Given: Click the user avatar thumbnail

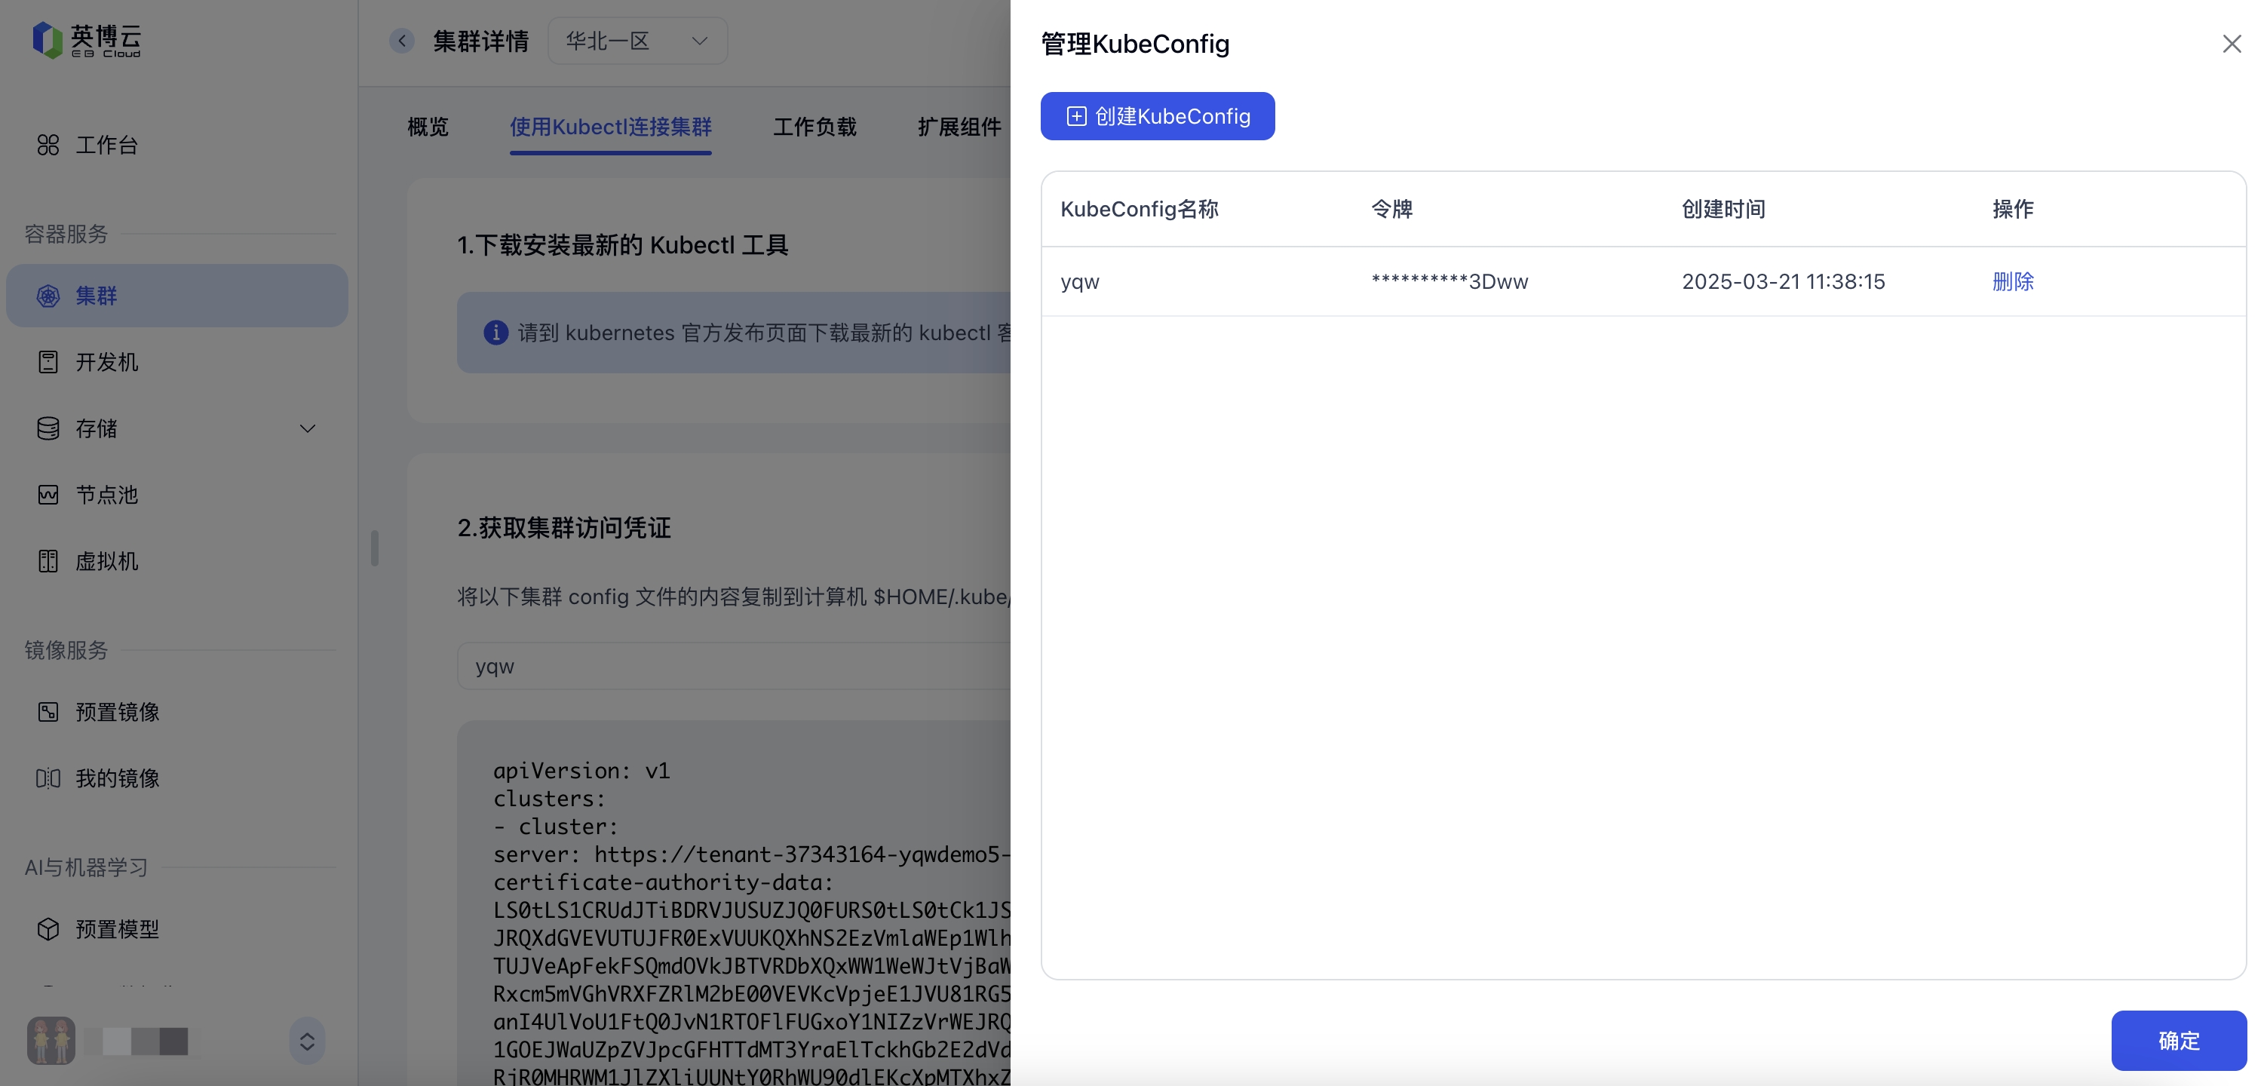Looking at the screenshot, I should click(51, 1041).
